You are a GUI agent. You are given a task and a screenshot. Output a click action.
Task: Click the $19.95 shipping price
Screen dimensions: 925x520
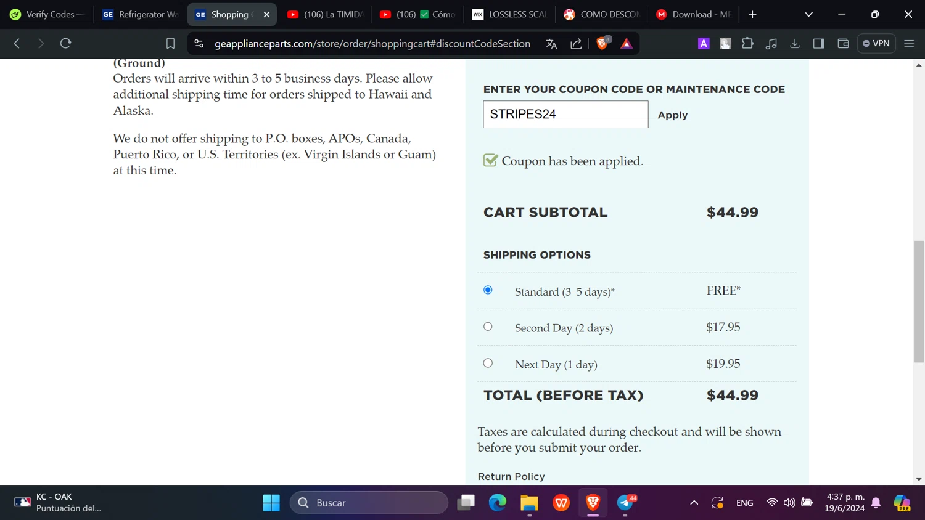pos(723,364)
